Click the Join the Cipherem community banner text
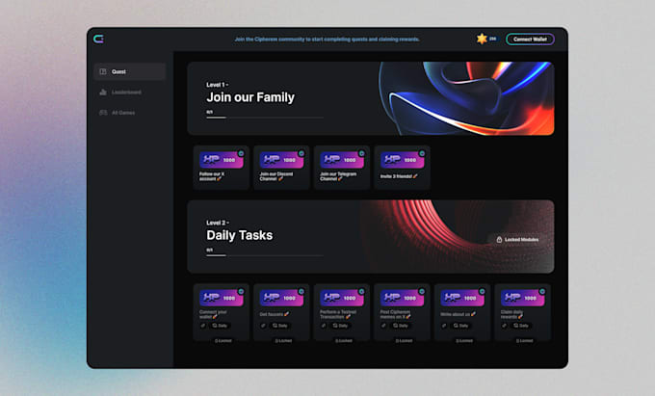This screenshot has width=655, height=396. click(x=327, y=40)
